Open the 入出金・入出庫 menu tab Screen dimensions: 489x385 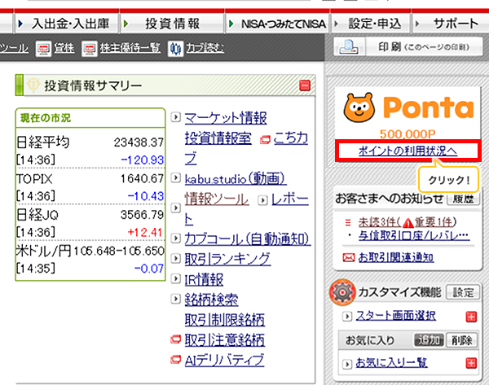65,24
